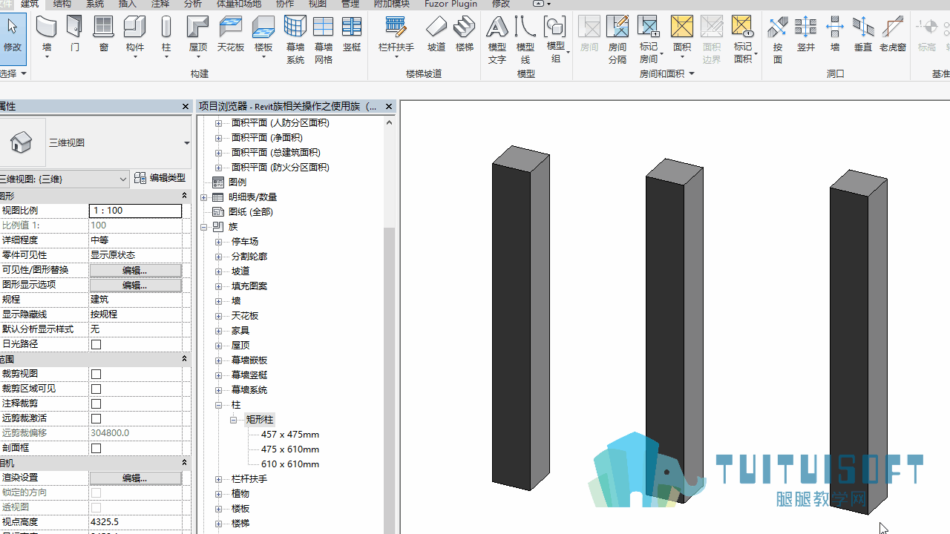950x534 pixels.
Task: Click the 房间分隔 (Room Separator) tool
Action: tap(617, 41)
